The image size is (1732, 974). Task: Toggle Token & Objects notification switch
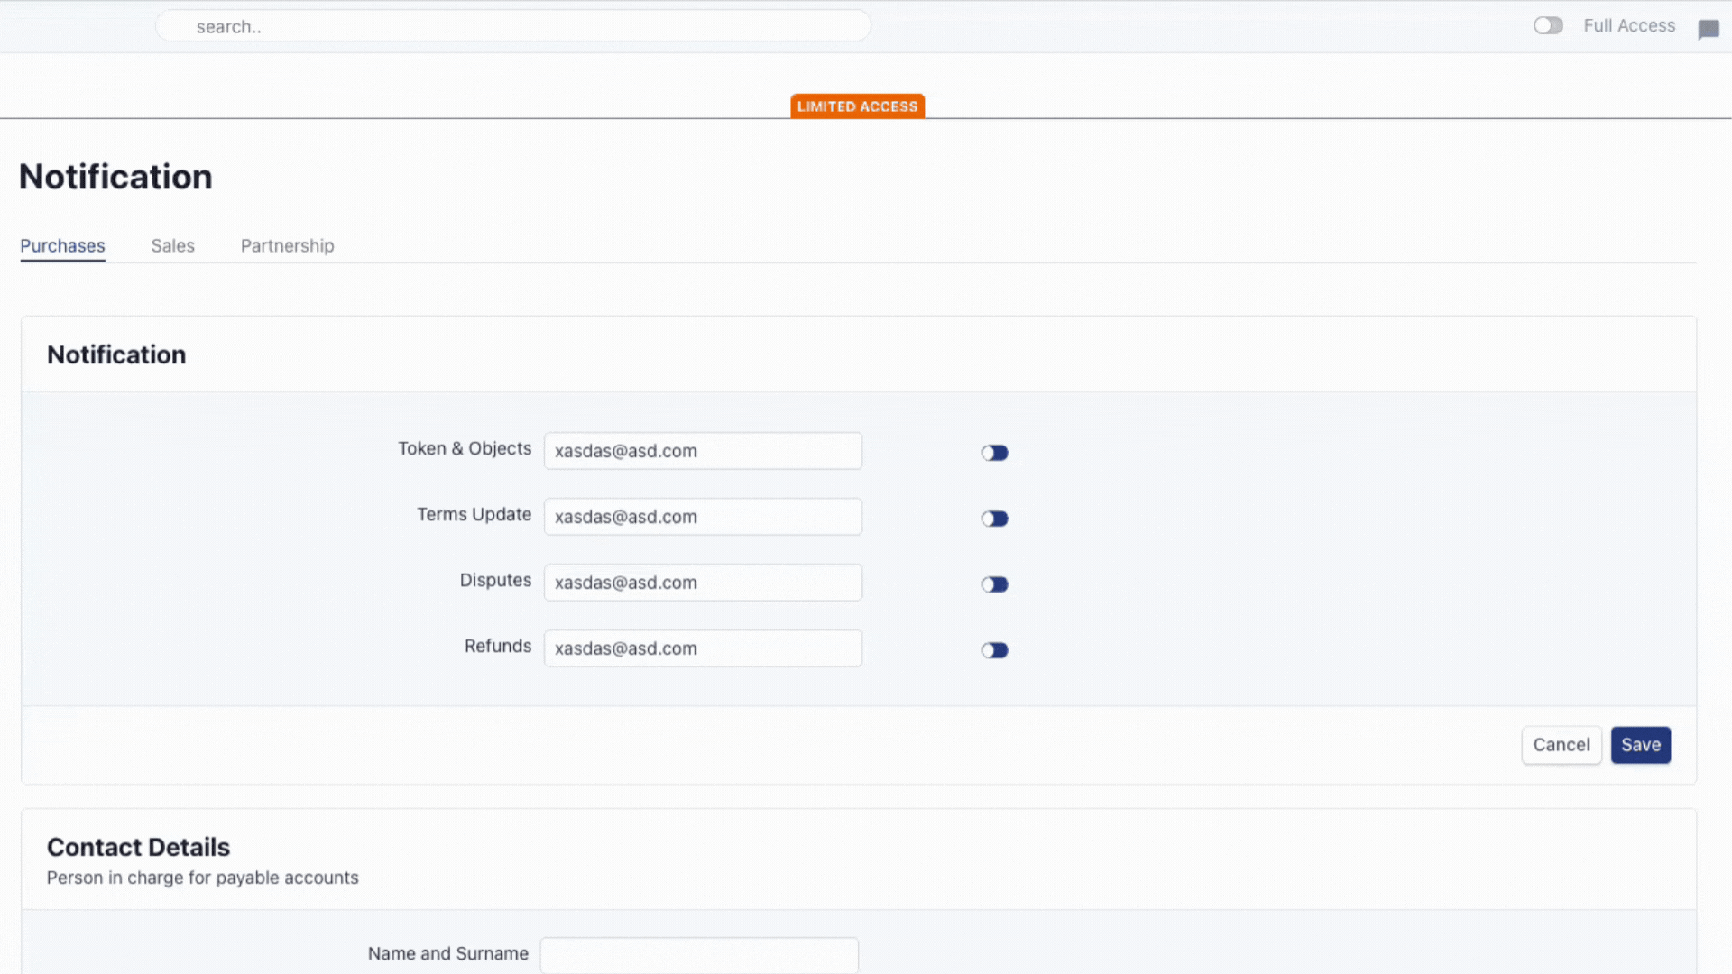click(995, 453)
